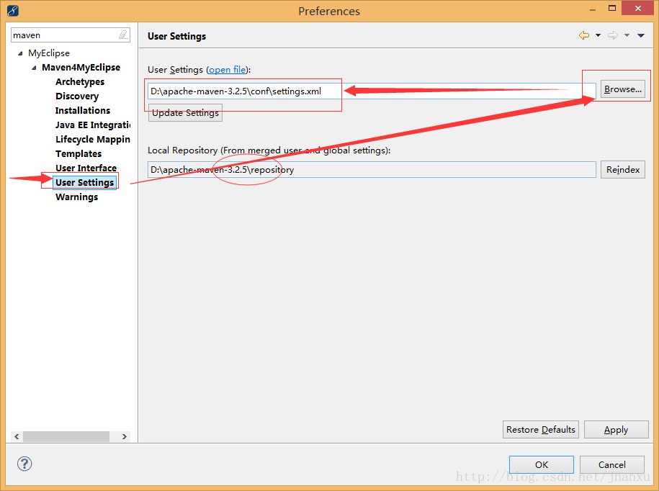Open the back history dropdown arrow
The height and width of the screenshot is (491, 659).
tap(598, 35)
